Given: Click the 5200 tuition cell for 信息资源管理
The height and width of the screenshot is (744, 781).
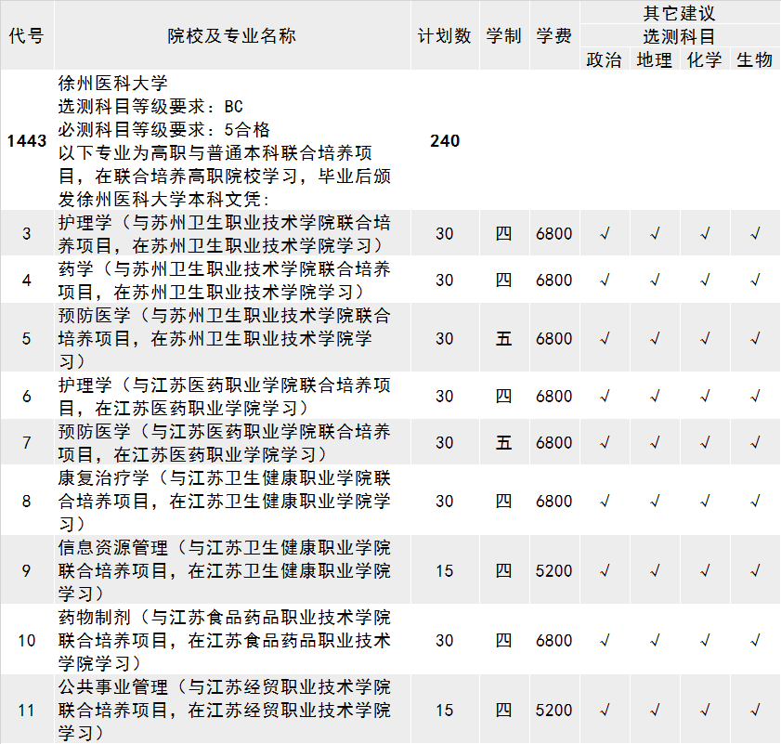Looking at the screenshot, I should pos(554,570).
